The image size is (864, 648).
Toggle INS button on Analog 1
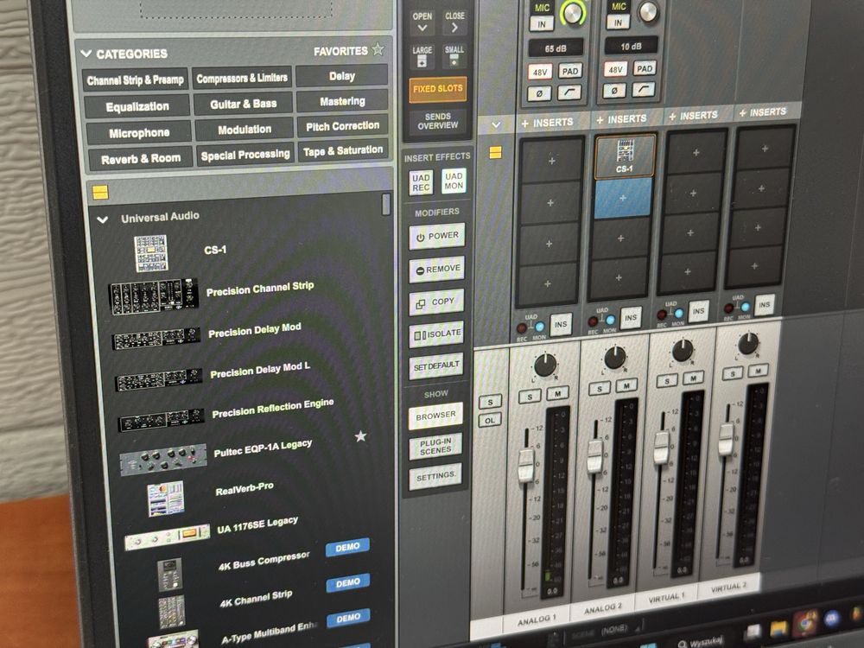tap(561, 325)
